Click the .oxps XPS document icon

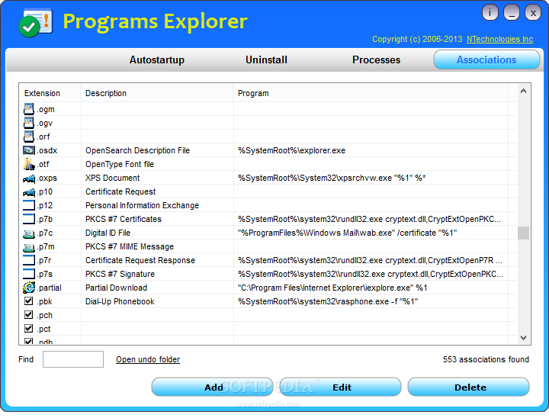click(29, 178)
